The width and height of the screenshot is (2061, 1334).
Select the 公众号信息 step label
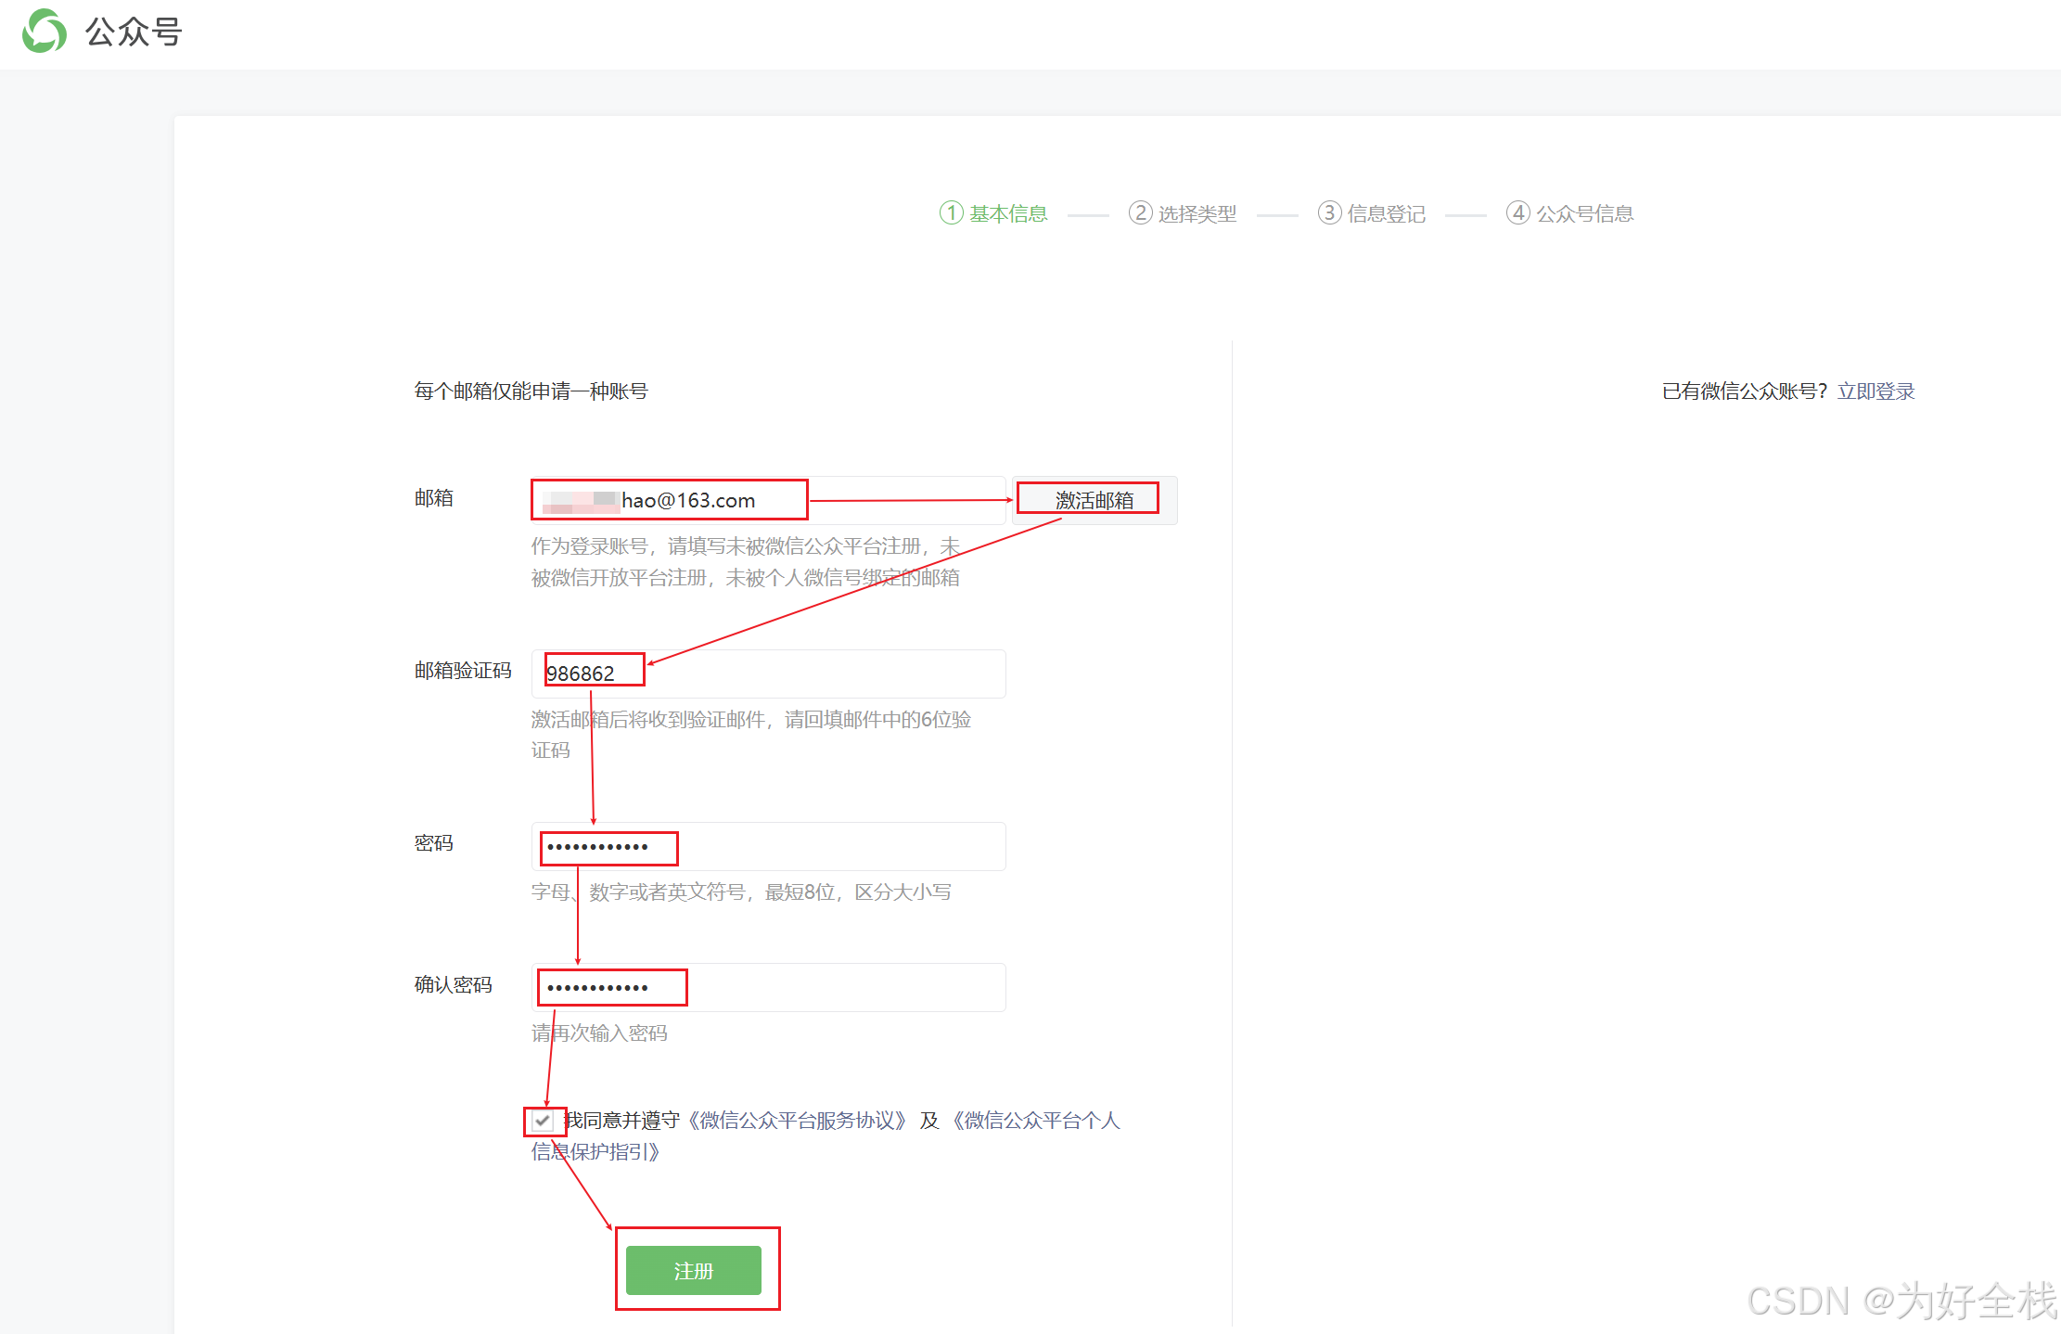[x=1584, y=214]
